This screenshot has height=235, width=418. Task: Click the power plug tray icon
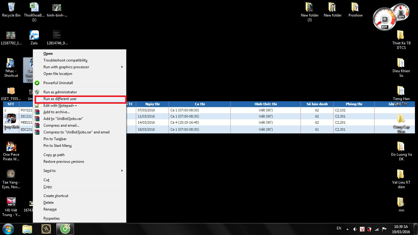click(x=370, y=229)
